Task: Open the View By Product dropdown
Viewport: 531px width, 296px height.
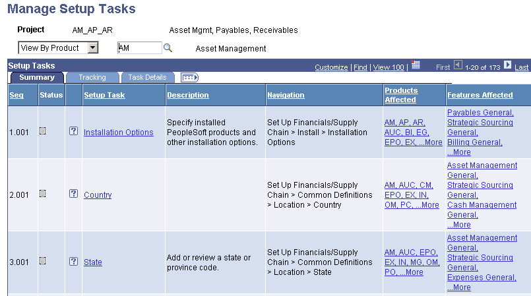Action: 92,48
